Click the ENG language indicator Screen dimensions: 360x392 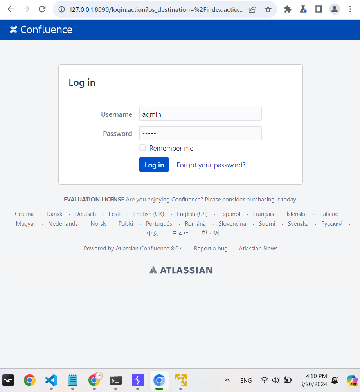pos(246,381)
